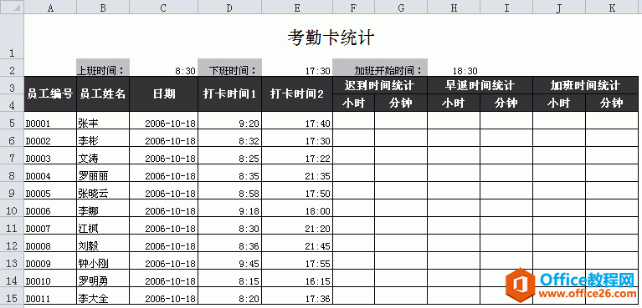
Task: Click cell D0001
Action: click(x=50, y=120)
